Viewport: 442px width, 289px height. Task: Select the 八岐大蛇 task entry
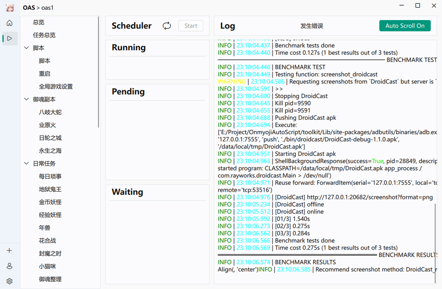(x=50, y=112)
